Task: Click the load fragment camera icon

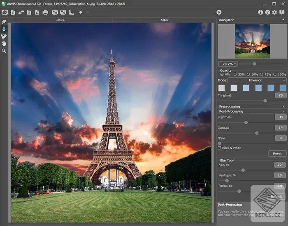Action: [55, 12]
